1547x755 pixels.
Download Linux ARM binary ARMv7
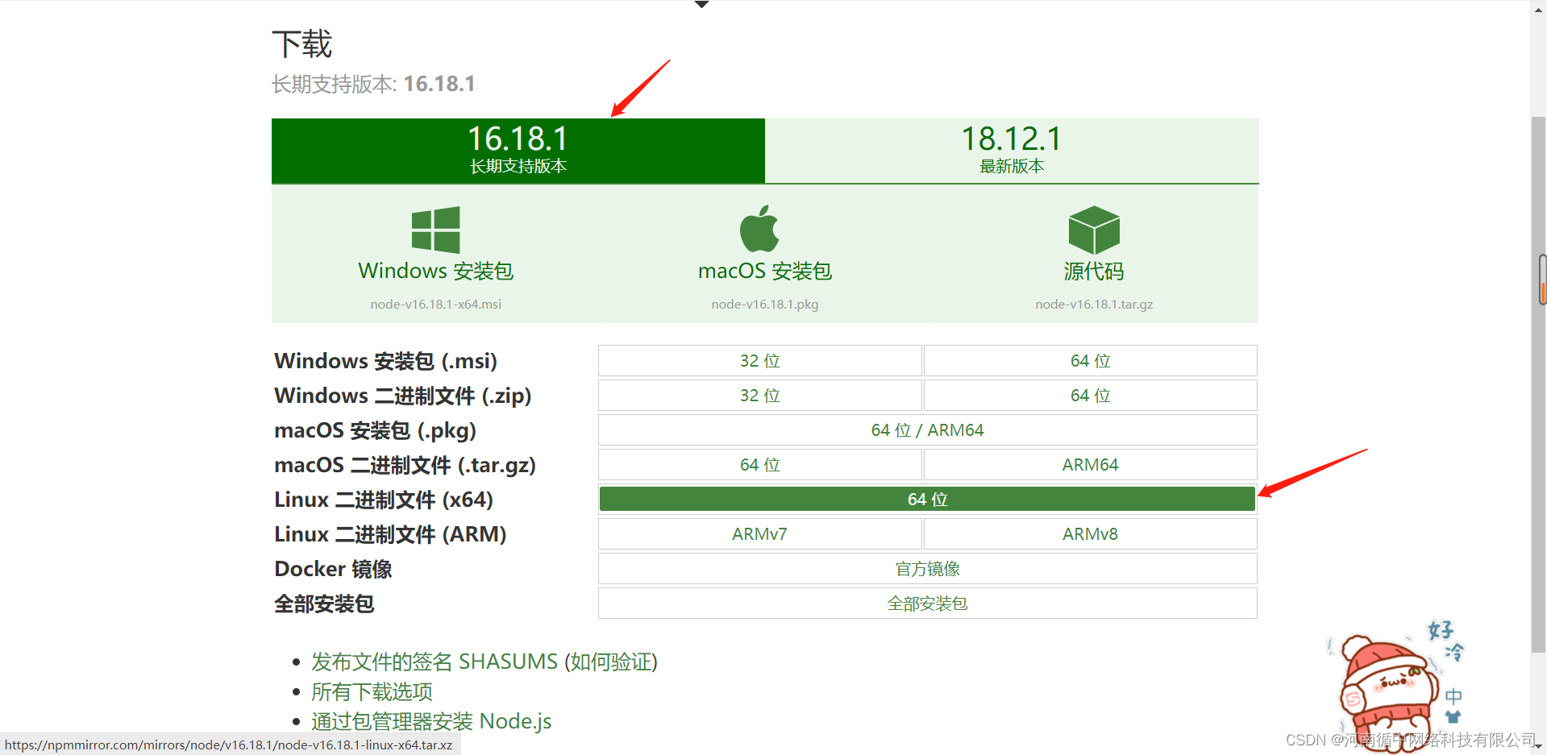(760, 534)
